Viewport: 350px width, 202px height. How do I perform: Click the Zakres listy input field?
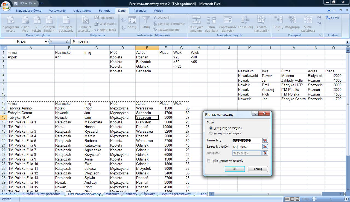tap(247, 140)
